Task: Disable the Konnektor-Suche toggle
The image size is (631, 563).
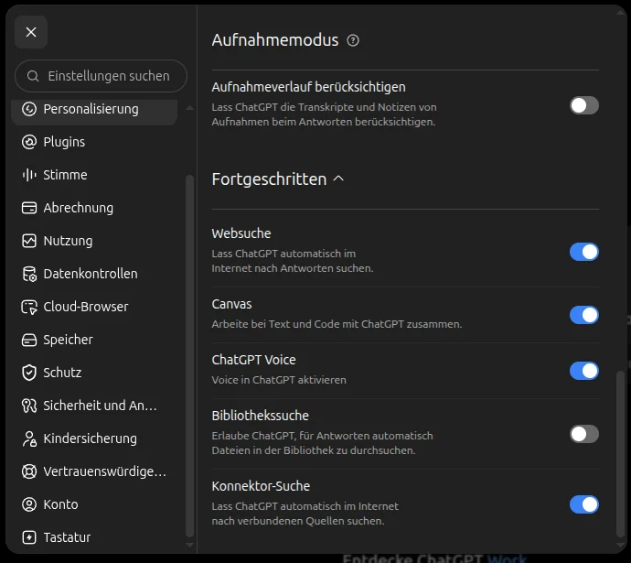Action: [x=584, y=504]
